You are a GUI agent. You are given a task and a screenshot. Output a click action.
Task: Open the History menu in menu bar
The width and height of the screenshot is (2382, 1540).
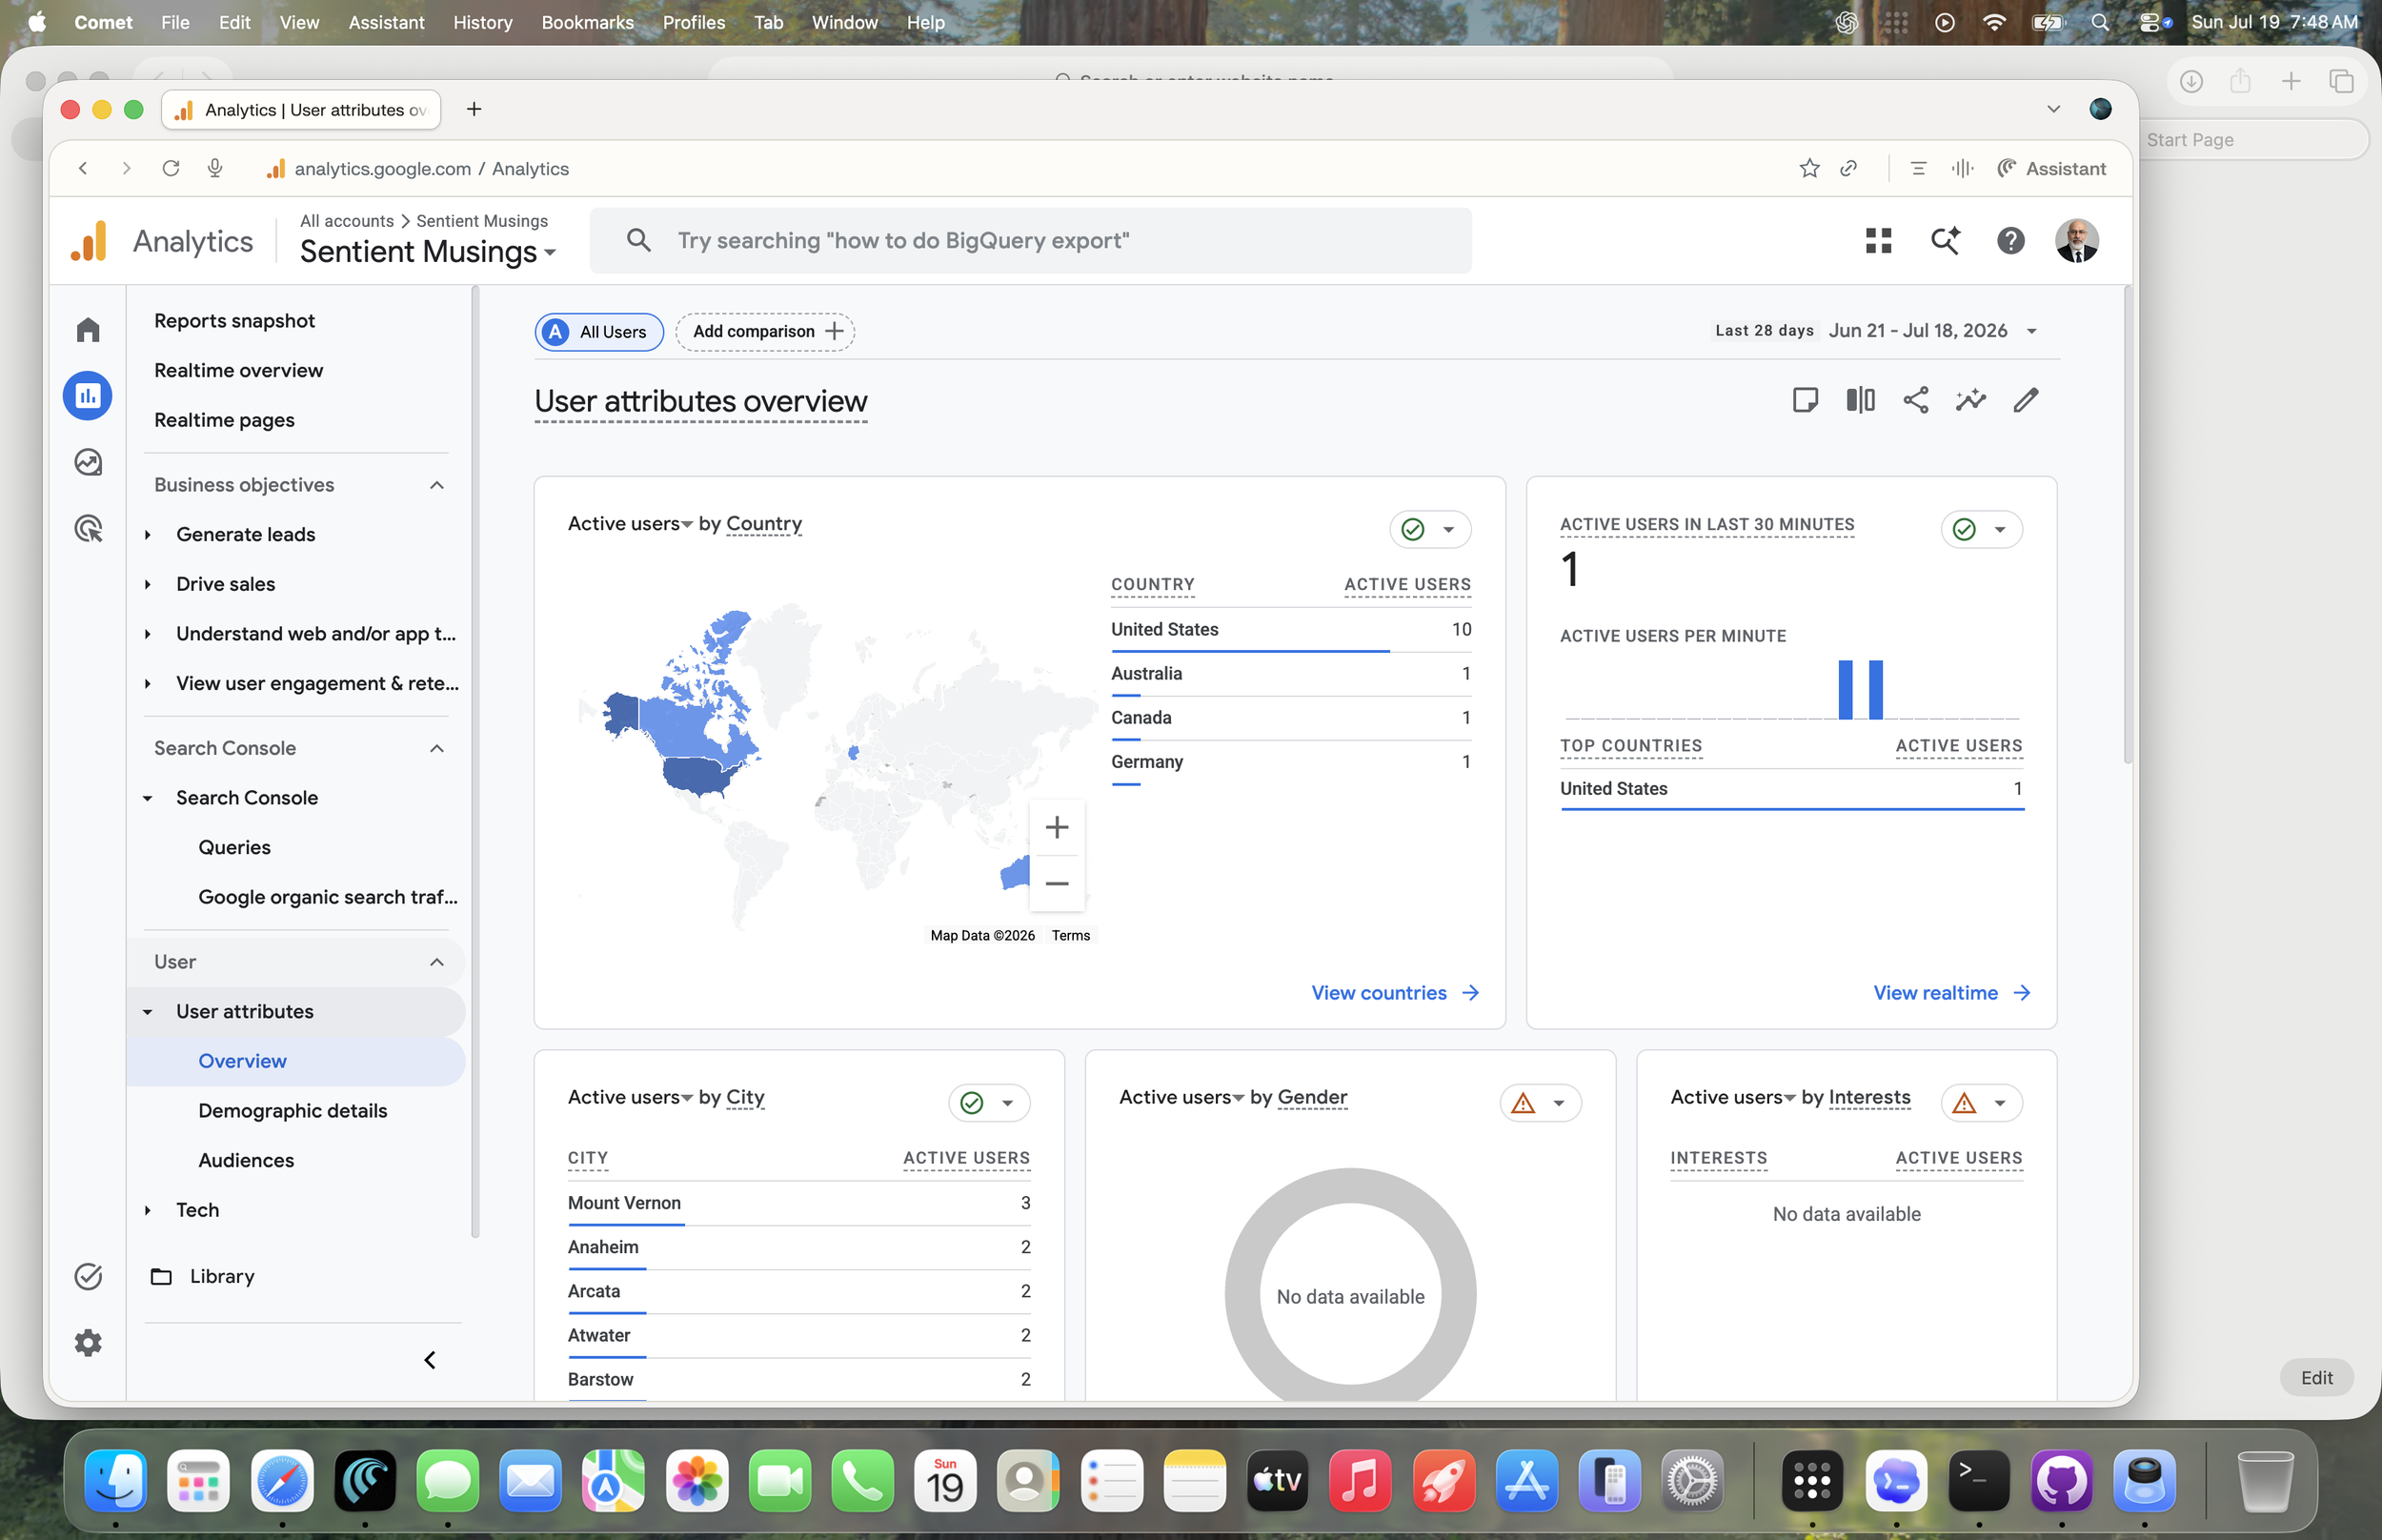(482, 22)
